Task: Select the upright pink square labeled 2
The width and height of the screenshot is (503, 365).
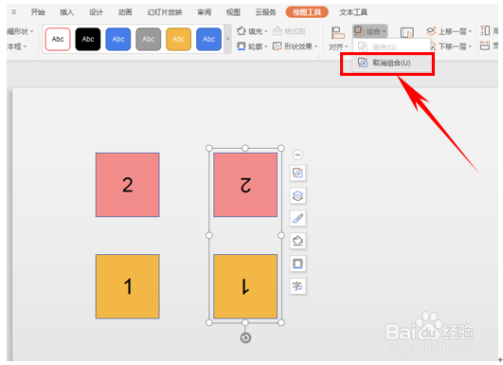Action: [x=127, y=185]
